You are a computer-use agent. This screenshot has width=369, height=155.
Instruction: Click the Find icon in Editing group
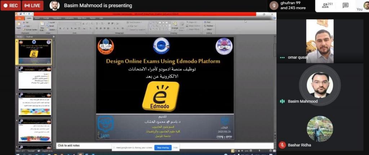tap(209, 22)
